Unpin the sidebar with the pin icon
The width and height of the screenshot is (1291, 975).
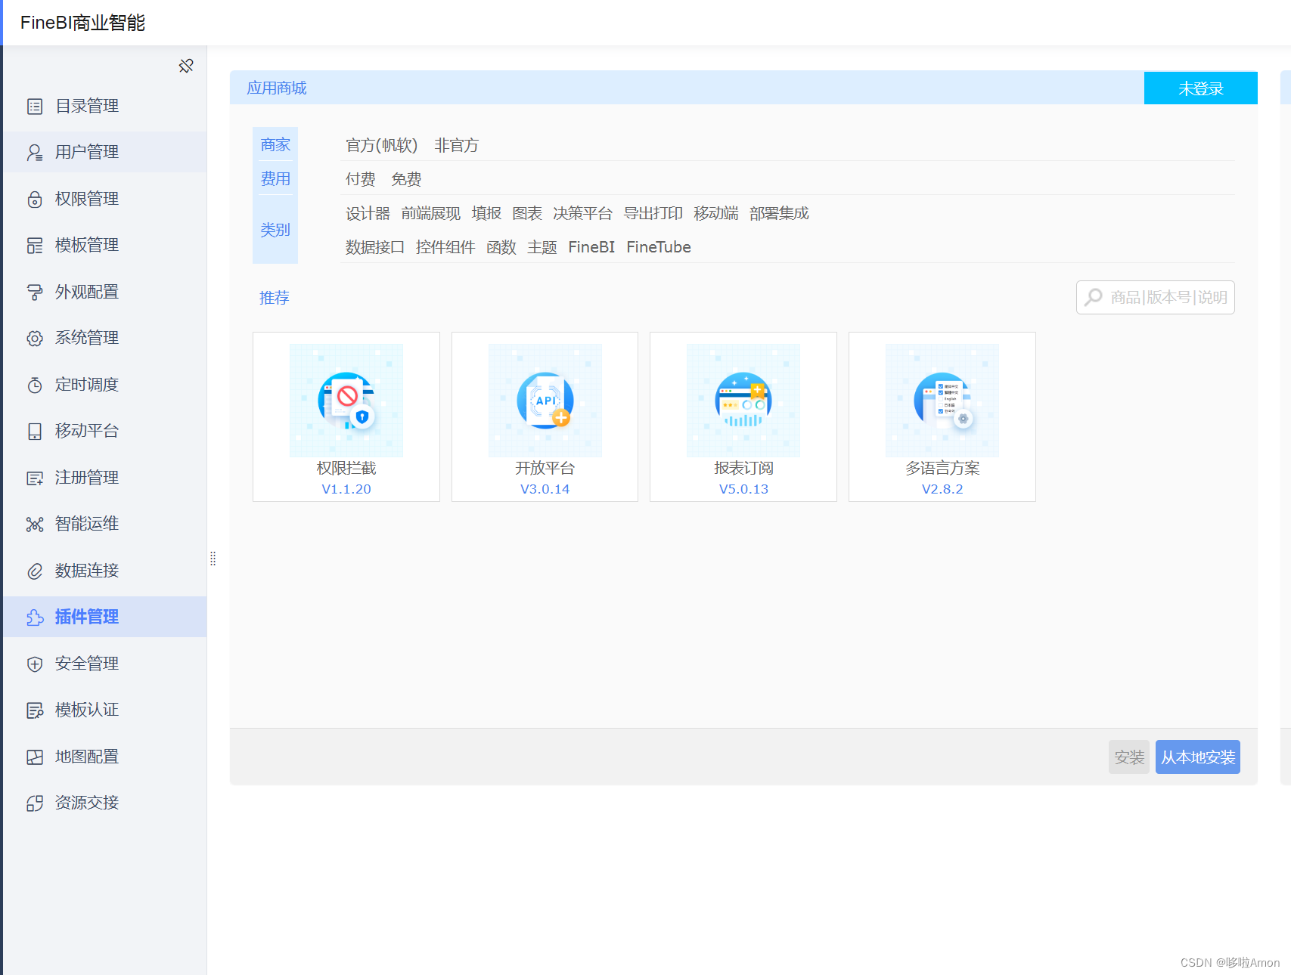pos(186,66)
